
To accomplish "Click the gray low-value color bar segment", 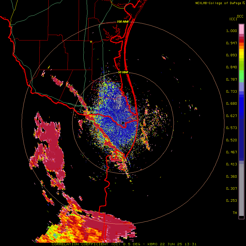I will click(241, 190).
